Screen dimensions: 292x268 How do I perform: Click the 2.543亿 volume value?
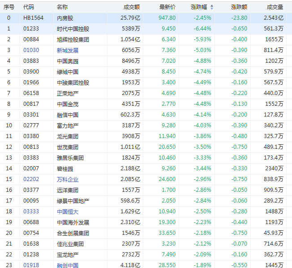[274, 18]
